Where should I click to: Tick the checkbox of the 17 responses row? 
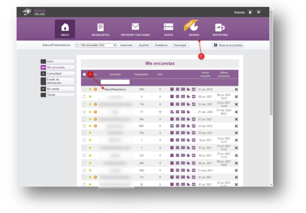pyautogui.click(x=84, y=112)
